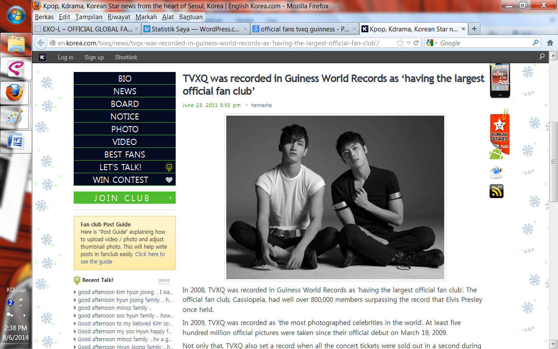Screen dimensions: 558x349
Task: Switch to official fans tvxq guinness tab
Action: coord(305,29)
